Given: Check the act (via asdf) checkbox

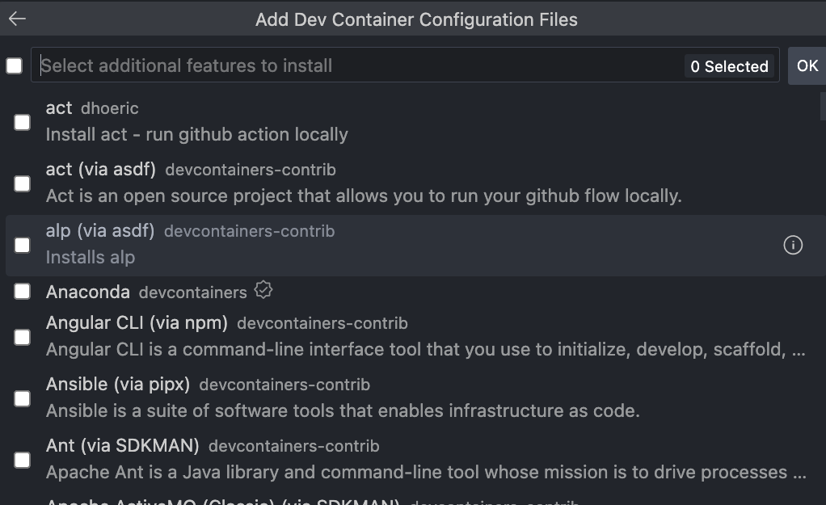Looking at the screenshot, I should pos(23,183).
